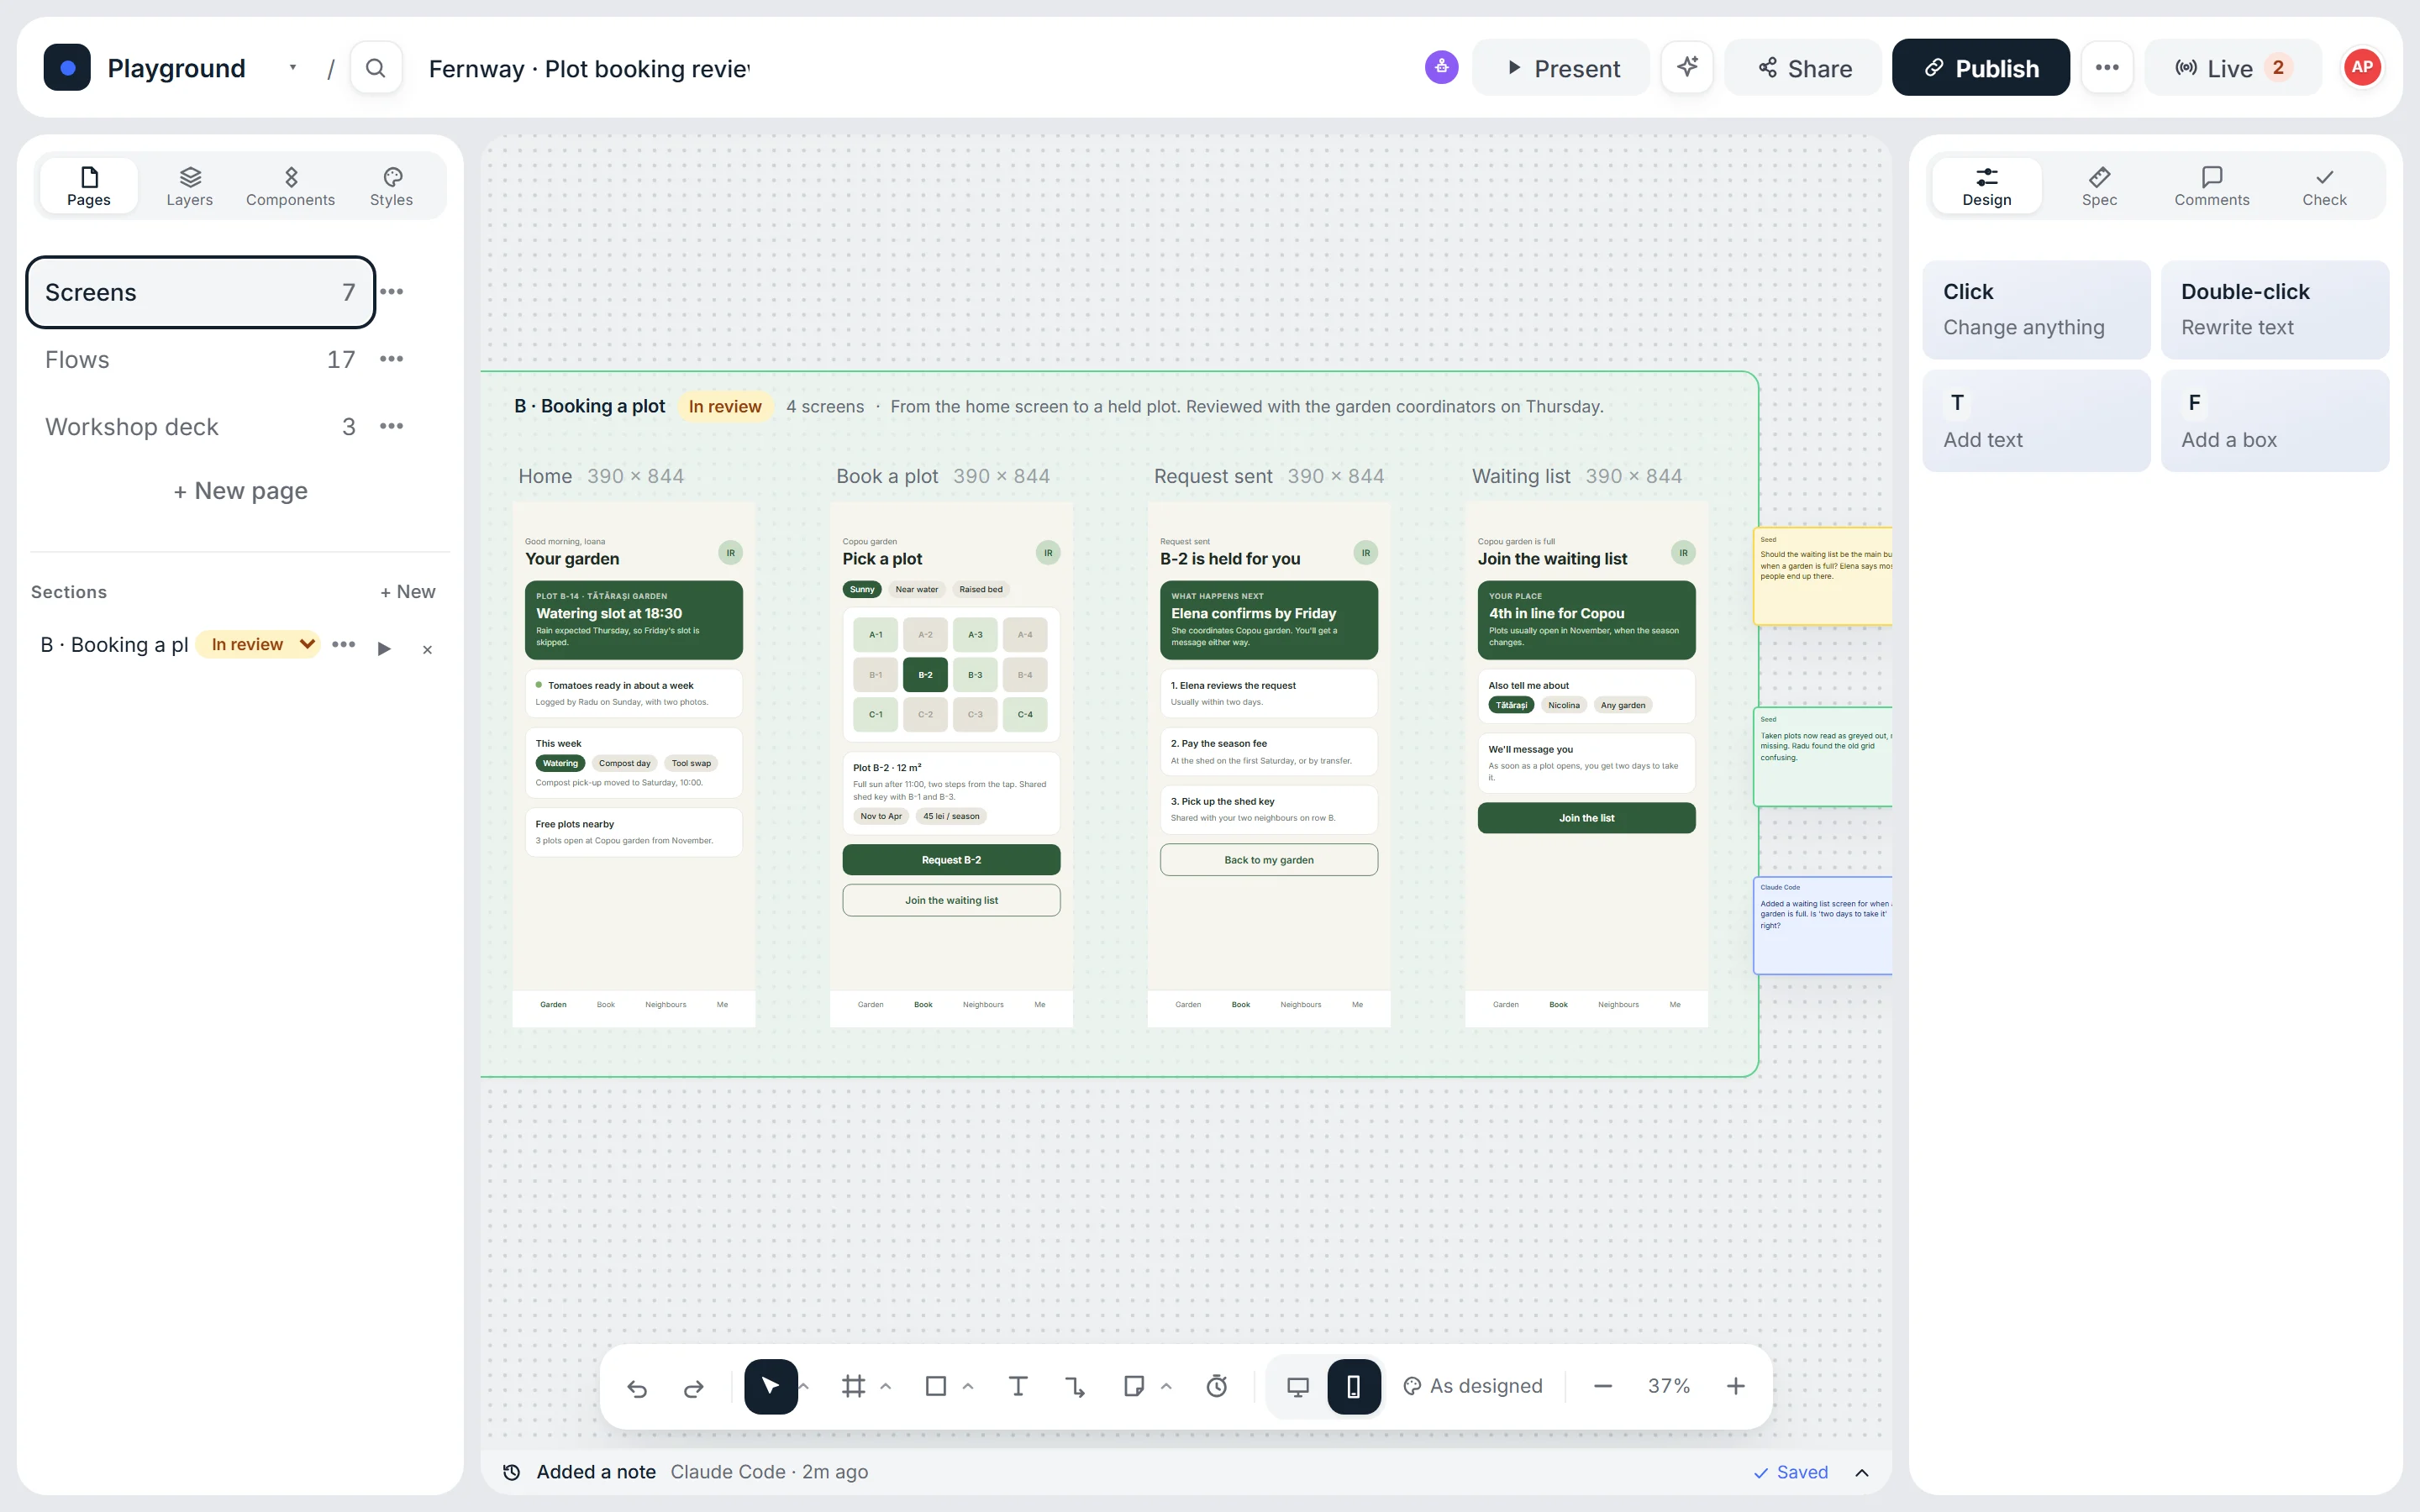Select the Flows page row
Viewport: 2420px width, 1512px height.
click(x=201, y=360)
